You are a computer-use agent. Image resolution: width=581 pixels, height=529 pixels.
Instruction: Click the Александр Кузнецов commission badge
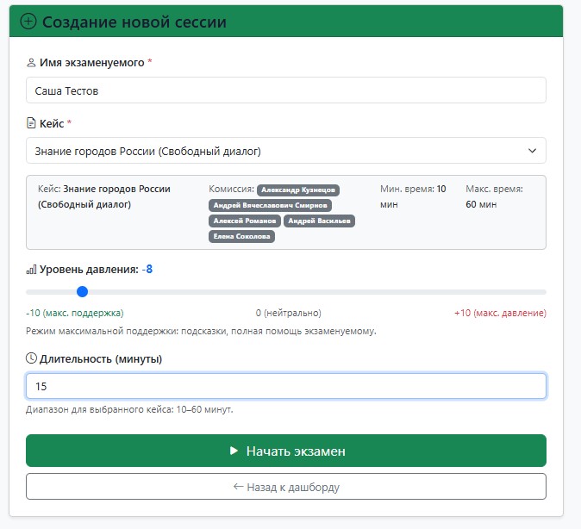pyautogui.click(x=298, y=190)
